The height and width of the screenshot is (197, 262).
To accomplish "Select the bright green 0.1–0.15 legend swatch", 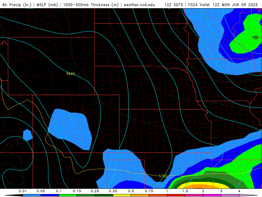I will [x=68, y=195].
